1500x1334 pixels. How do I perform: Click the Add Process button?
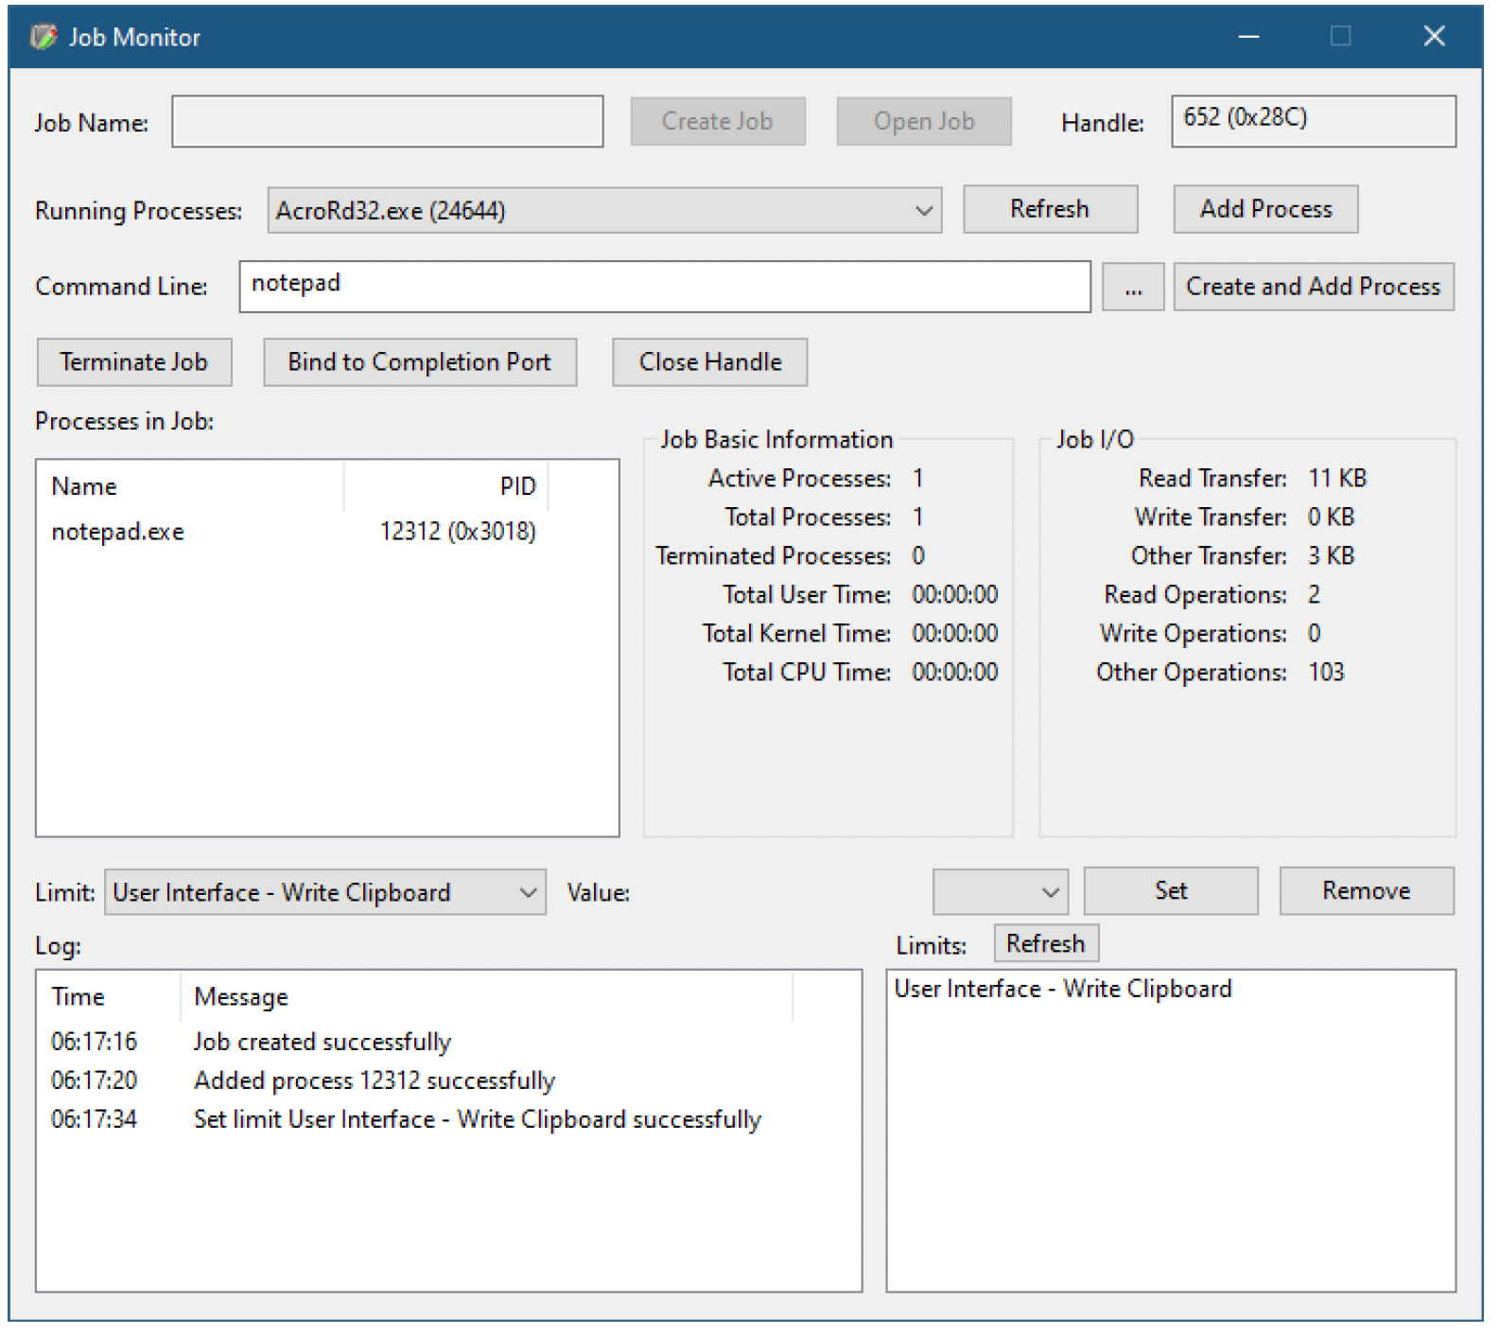1265,209
